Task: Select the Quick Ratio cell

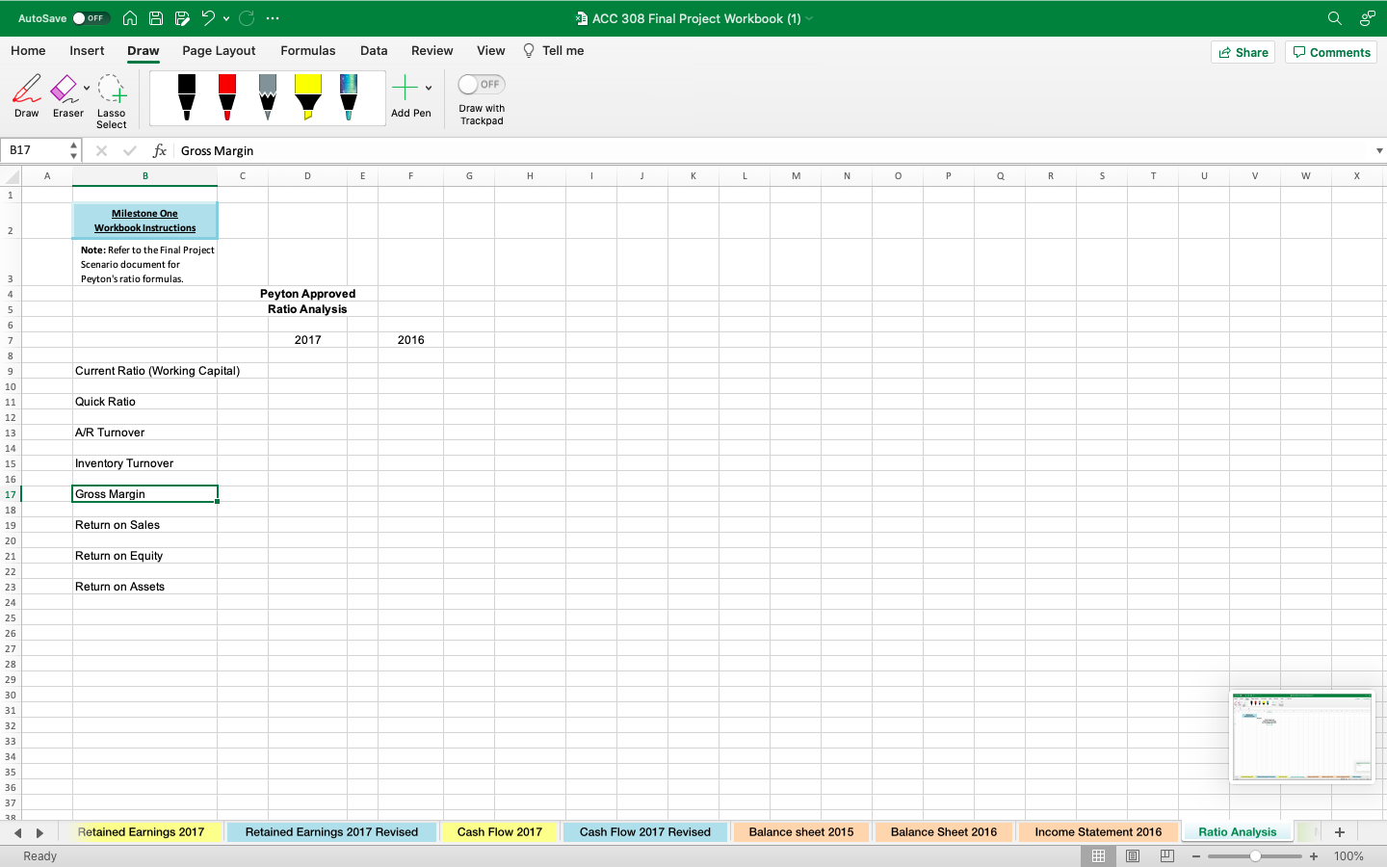Action: click(144, 402)
